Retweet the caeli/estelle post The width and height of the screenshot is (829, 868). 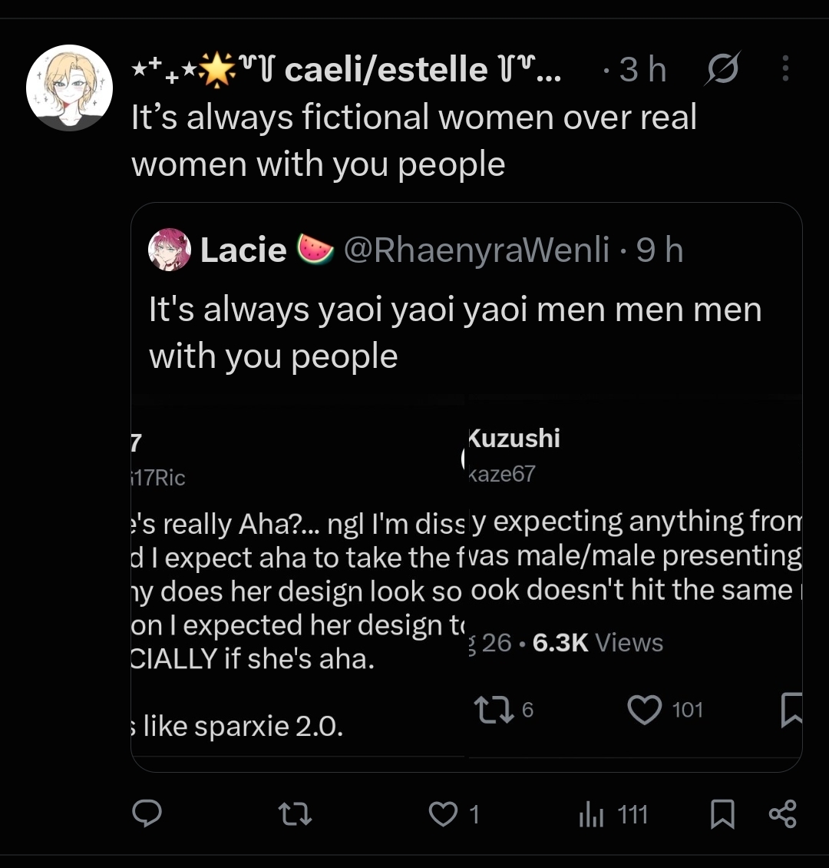(x=295, y=814)
